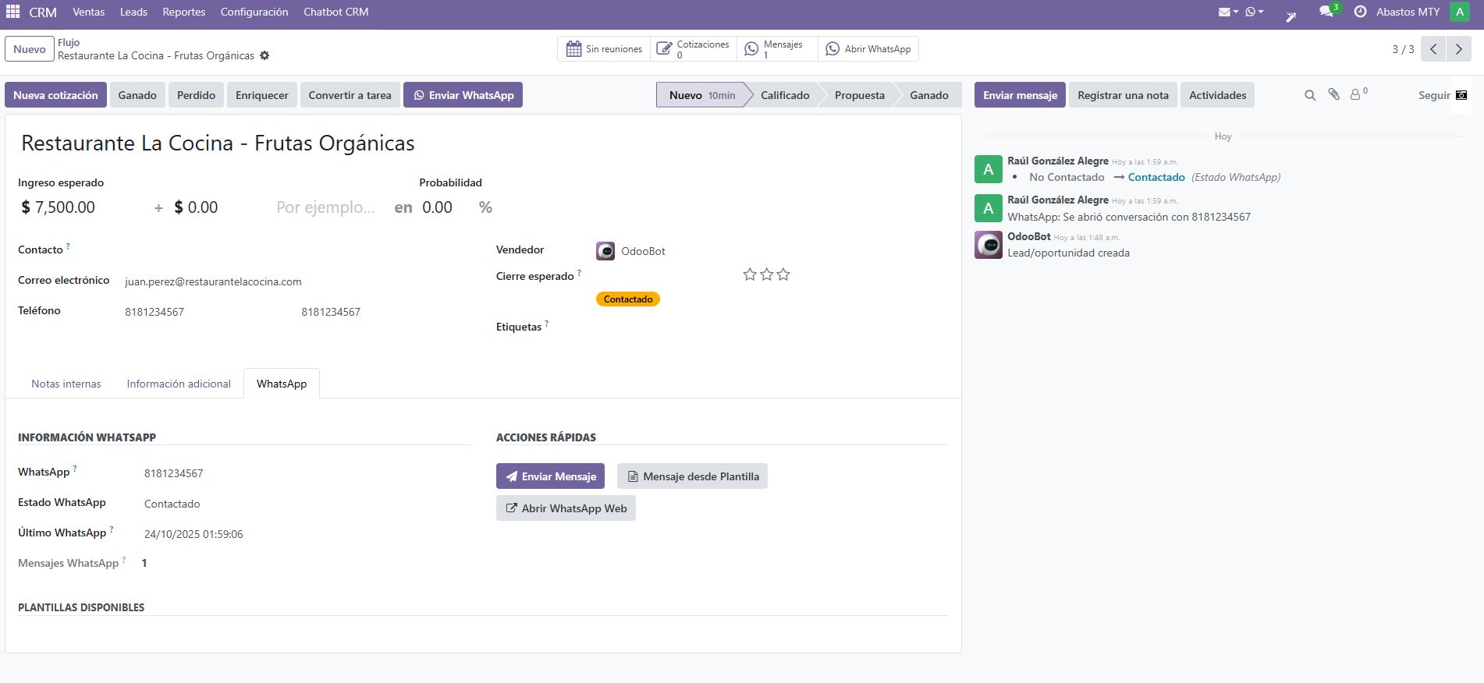Click the CRM app title
The width and height of the screenshot is (1484, 683).
point(43,12)
